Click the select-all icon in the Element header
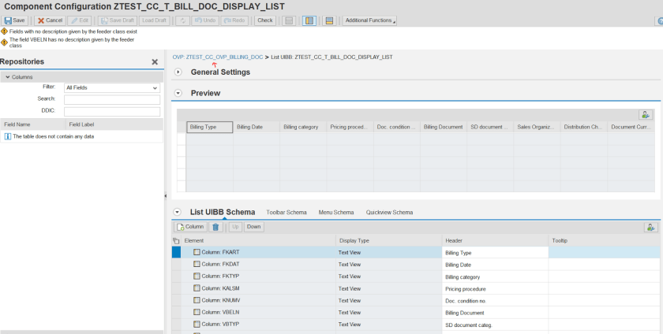Image resolution: width=663 pixels, height=334 pixels. click(176, 240)
